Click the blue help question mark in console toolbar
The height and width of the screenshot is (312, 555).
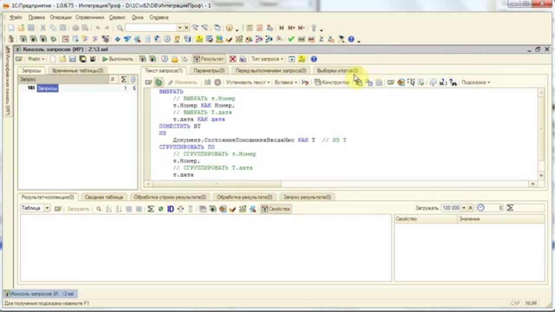point(314,59)
